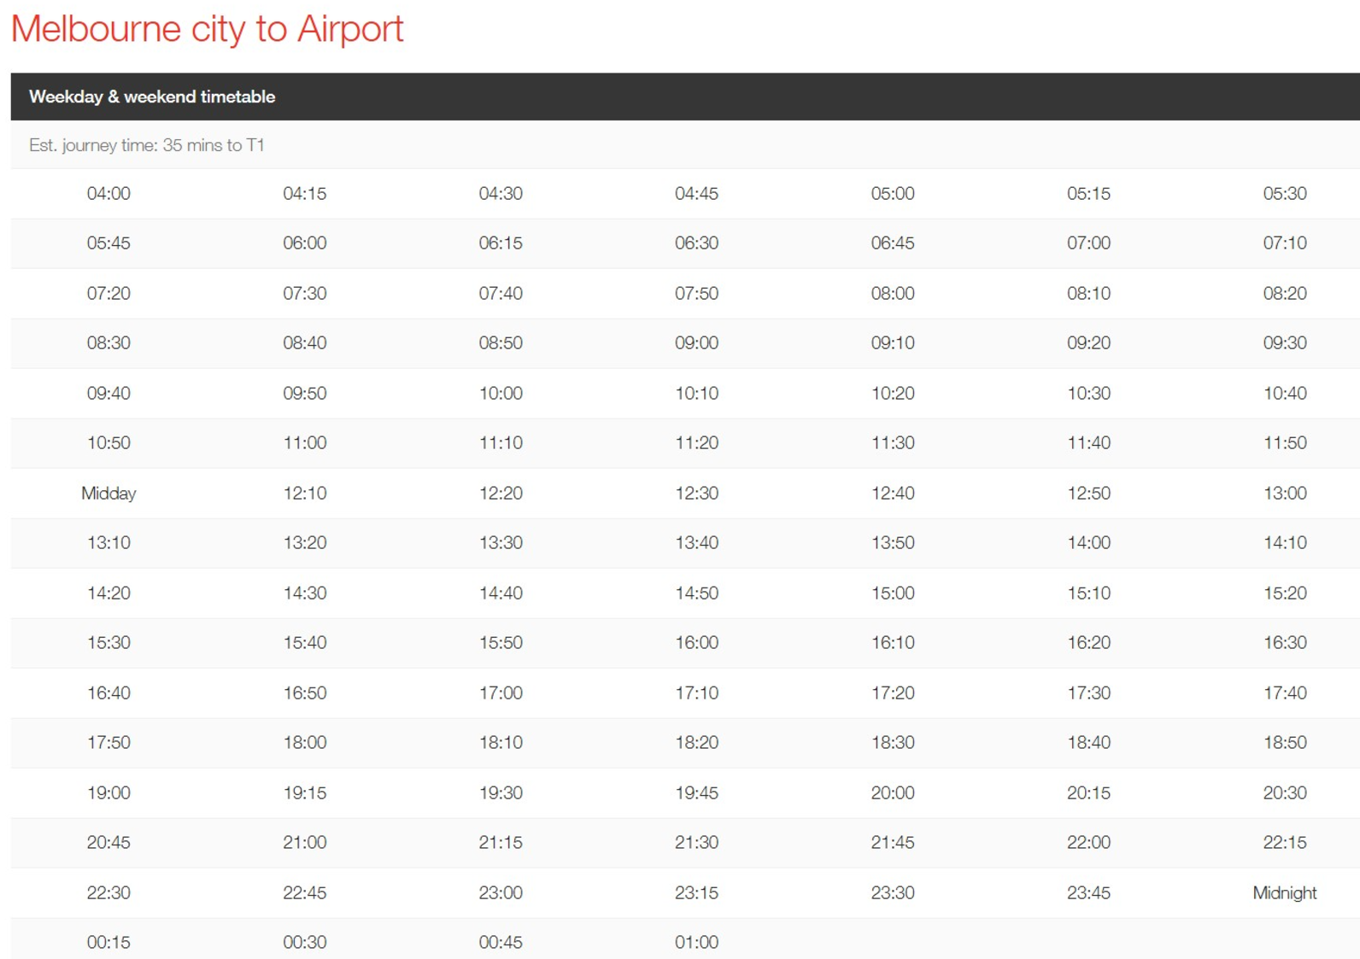
Task: Select the 09:00 departure time
Action: 696,343
